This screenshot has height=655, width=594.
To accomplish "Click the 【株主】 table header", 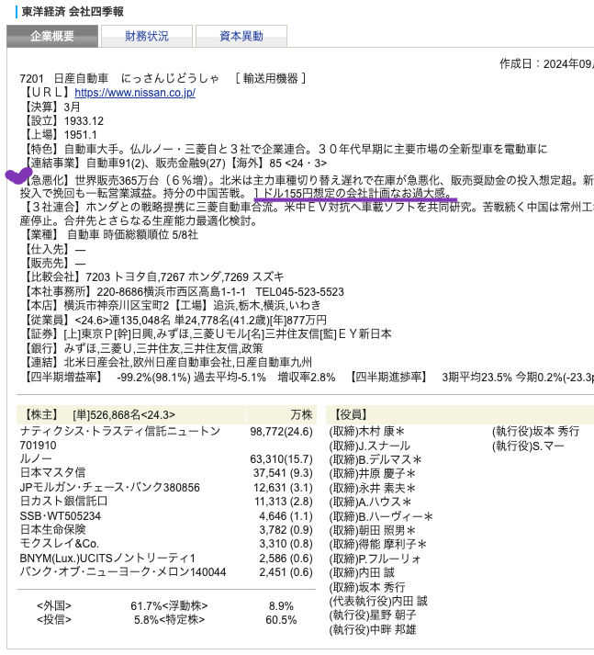I will (130, 414).
